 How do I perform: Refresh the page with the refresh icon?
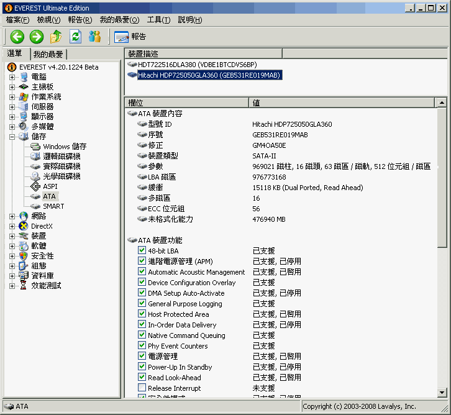tap(75, 37)
